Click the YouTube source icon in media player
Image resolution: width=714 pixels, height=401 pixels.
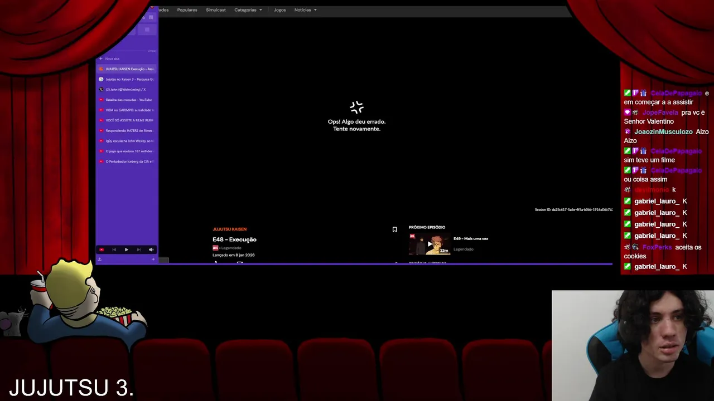102,250
